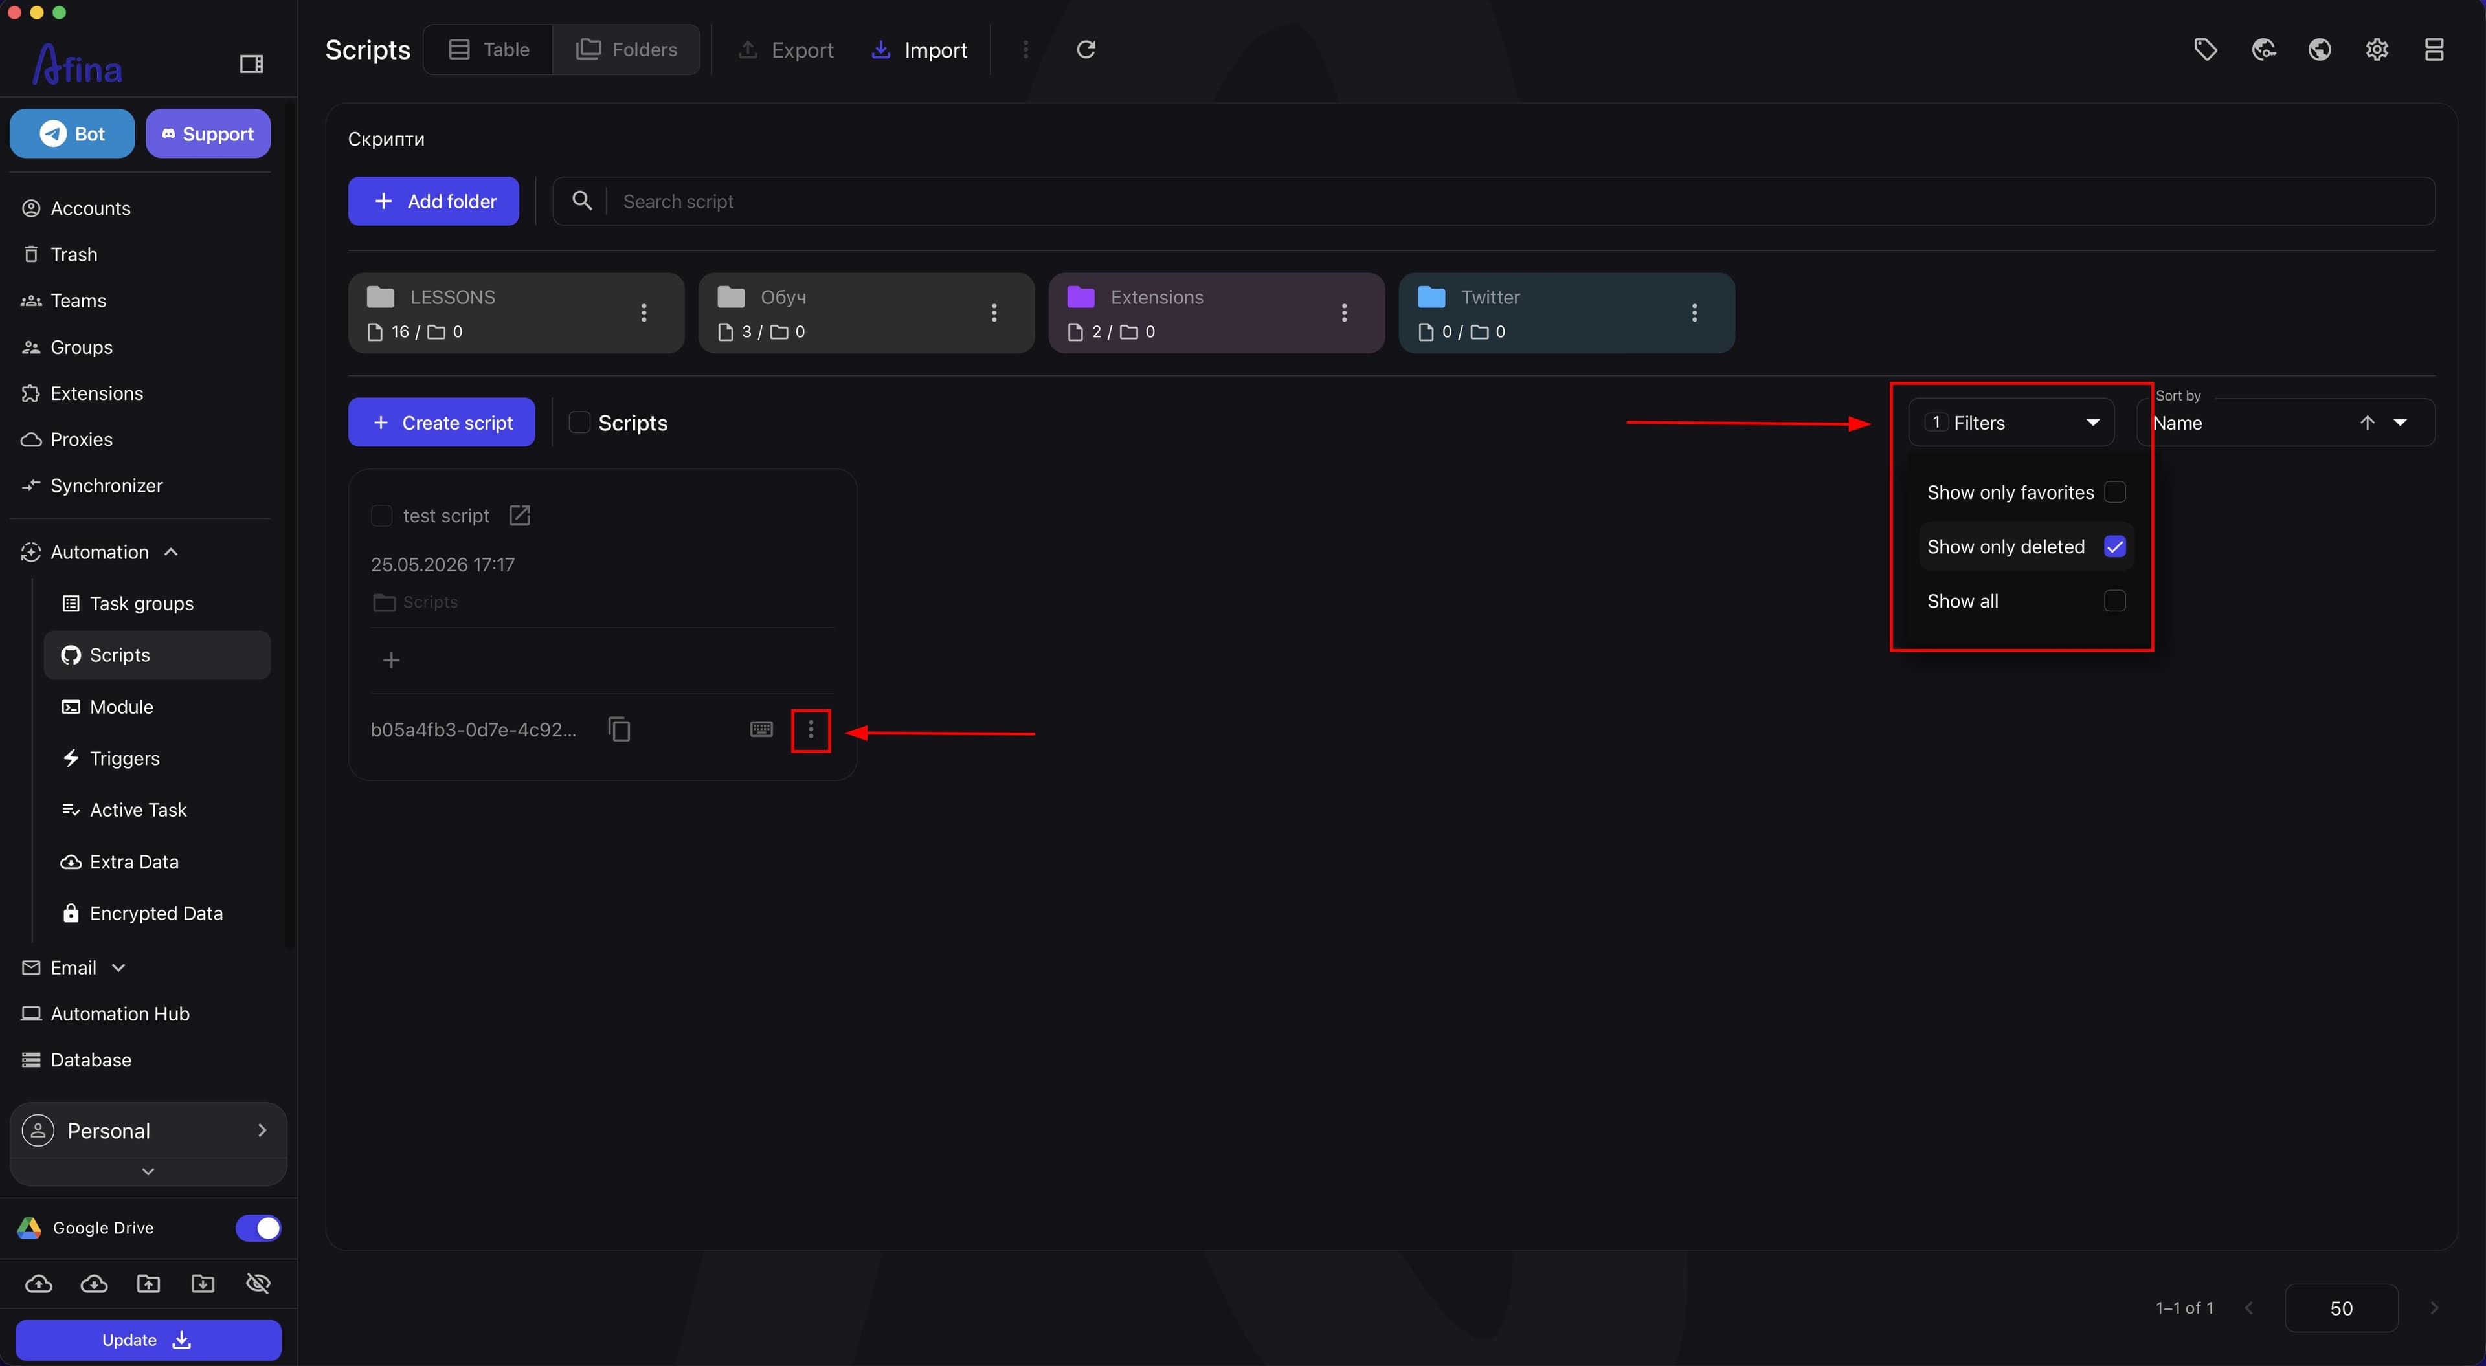
Task: Click the keyboard icon on test script
Action: [761, 729]
